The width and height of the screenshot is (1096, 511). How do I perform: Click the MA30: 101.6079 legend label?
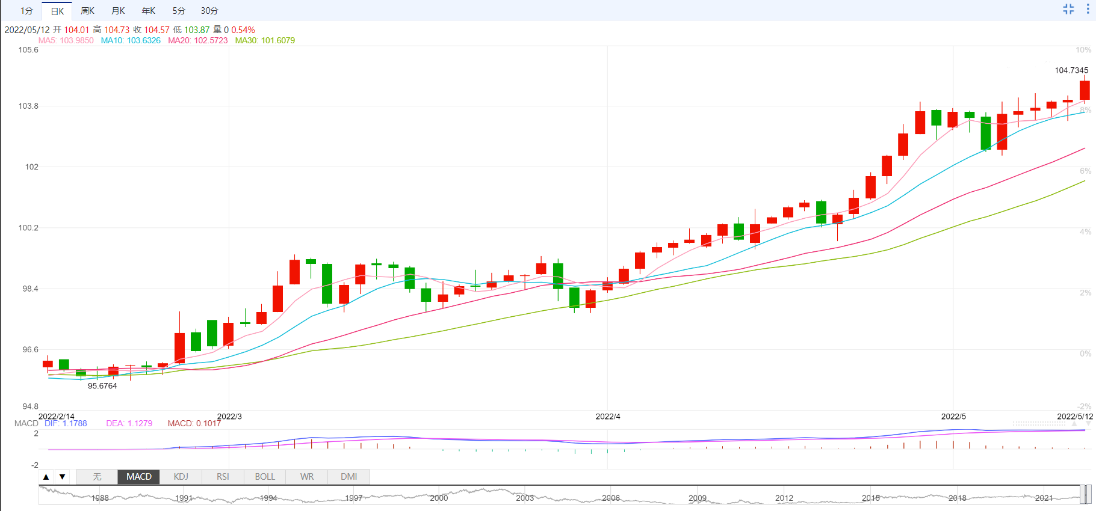265,40
